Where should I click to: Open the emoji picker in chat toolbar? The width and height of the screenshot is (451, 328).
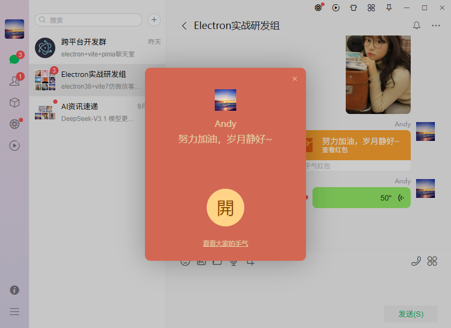(x=185, y=261)
